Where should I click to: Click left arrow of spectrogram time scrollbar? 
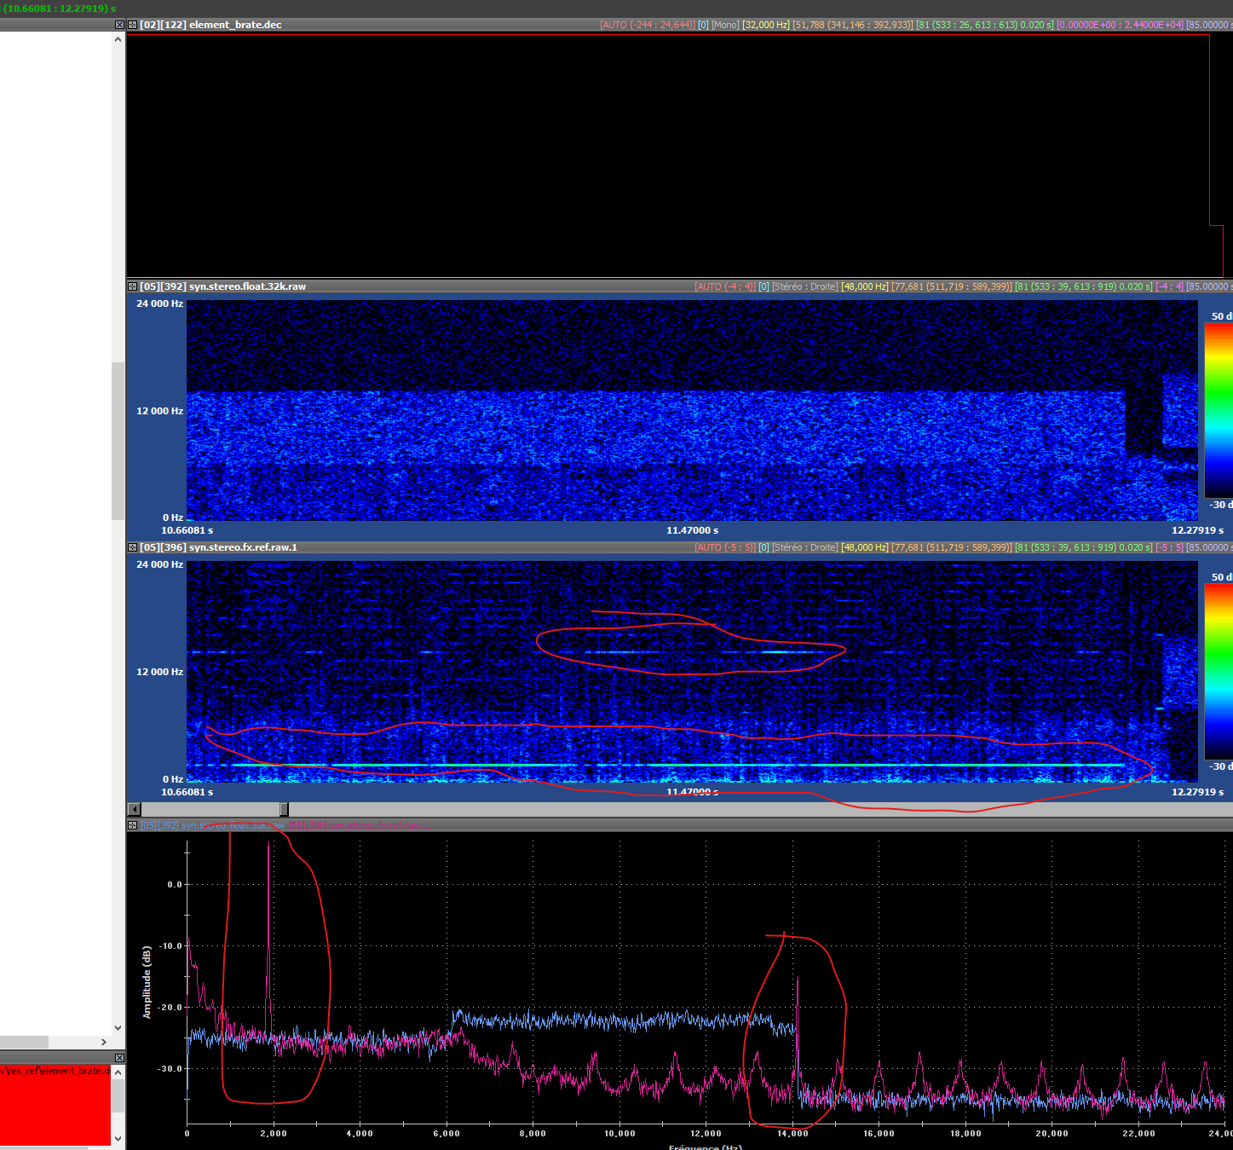(134, 809)
